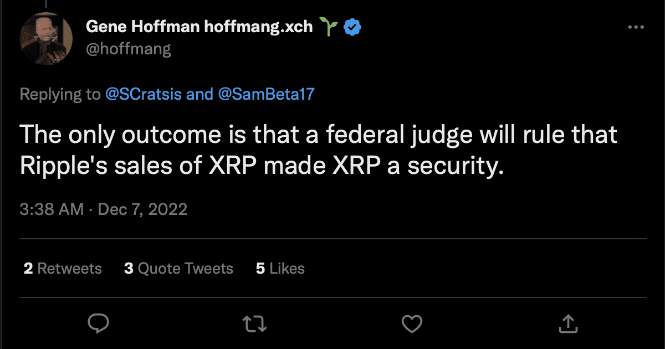Retweet using the retweet arrows icon
This screenshot has height=349, width=665.
pos(254,322)
